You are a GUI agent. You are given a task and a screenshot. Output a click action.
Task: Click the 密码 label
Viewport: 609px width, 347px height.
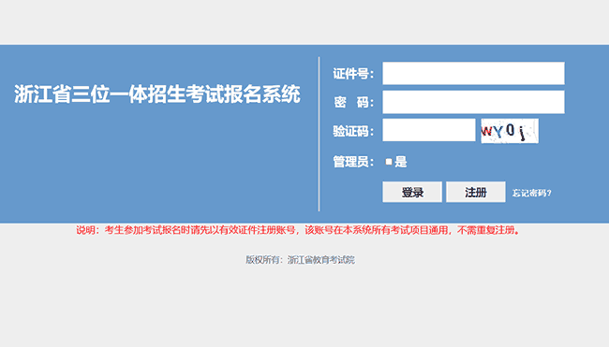(x=353, y=102)
